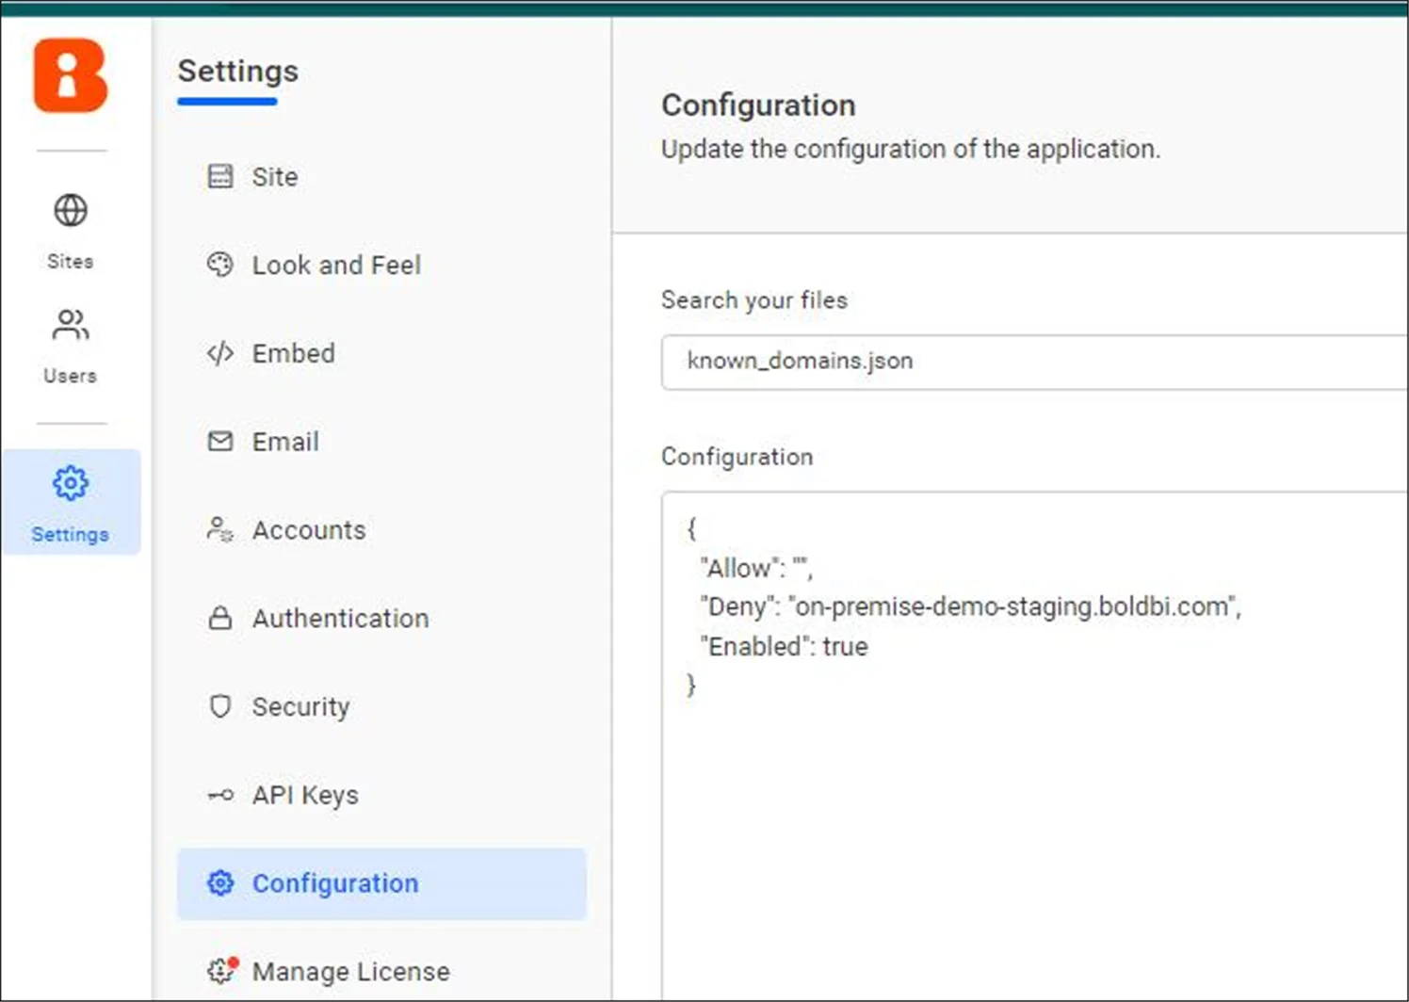Image resolution: width=1409 pixels, height=1002 pixels.
Task: Click the Manage License icon with red dot
Action: pyautogui.click(x=222, y=970)
